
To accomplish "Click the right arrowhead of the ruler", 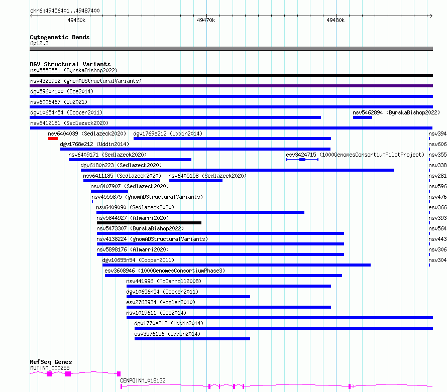I will (x=431, y=16).
